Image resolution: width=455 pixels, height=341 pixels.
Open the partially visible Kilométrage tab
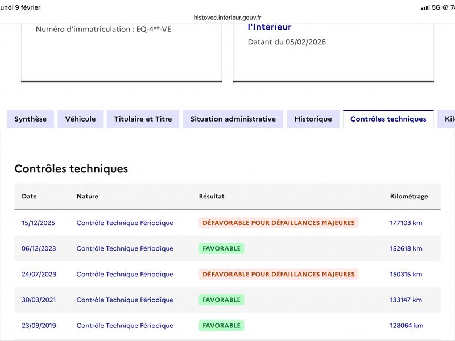pos(447,119)
